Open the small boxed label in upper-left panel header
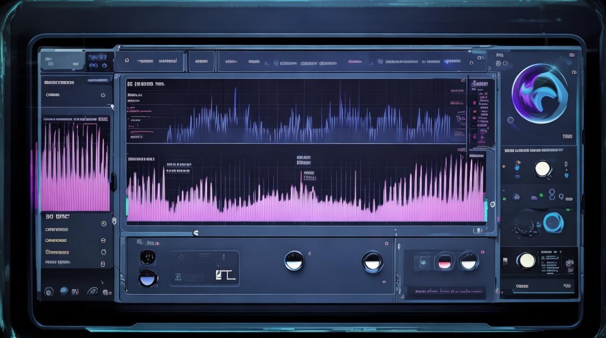 pos(99,81)
